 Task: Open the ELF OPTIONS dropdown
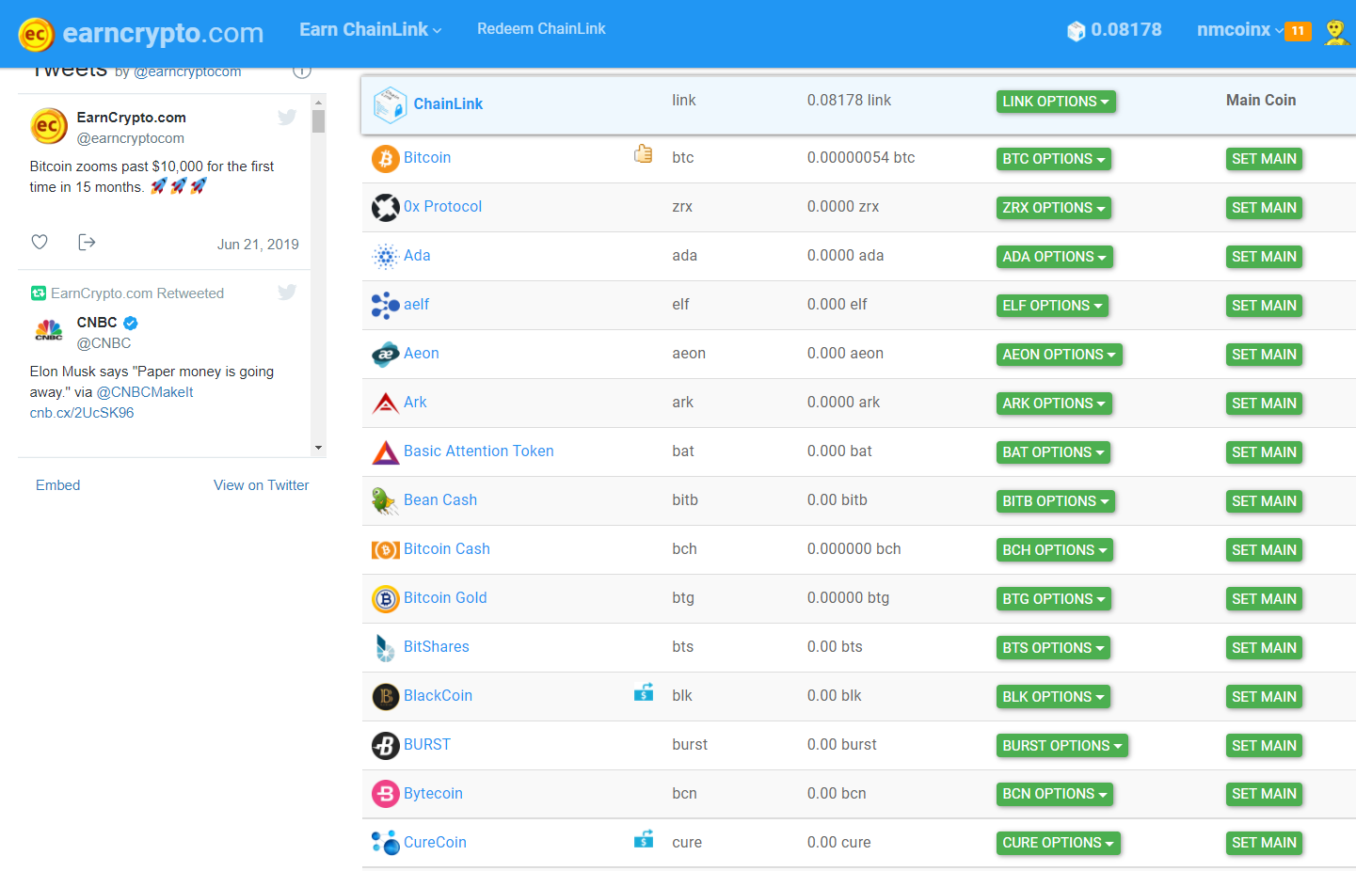[x=1052, y=306]
